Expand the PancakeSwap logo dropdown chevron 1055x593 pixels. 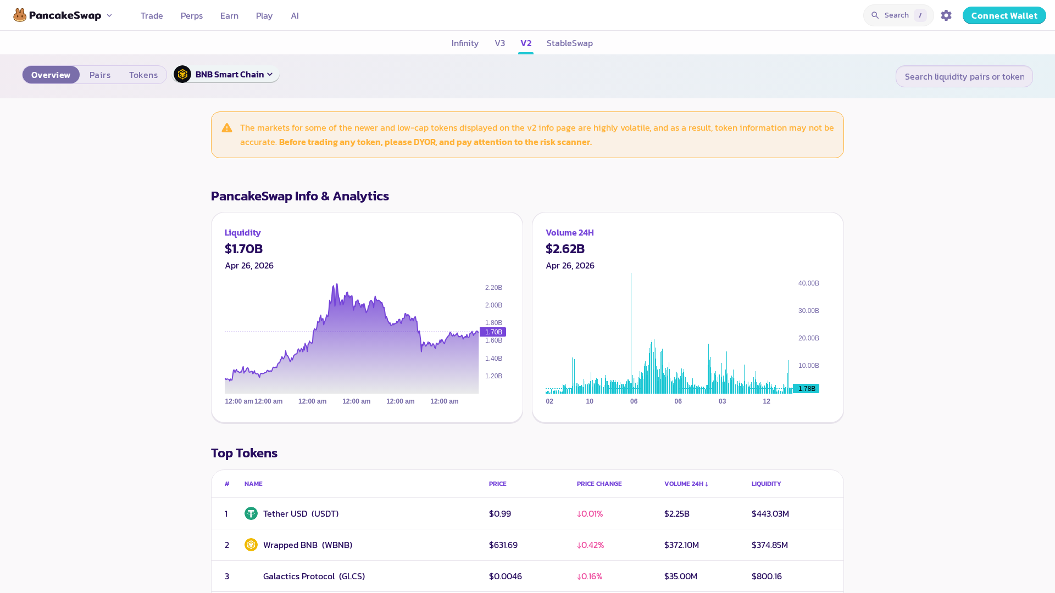pos(109,15)
